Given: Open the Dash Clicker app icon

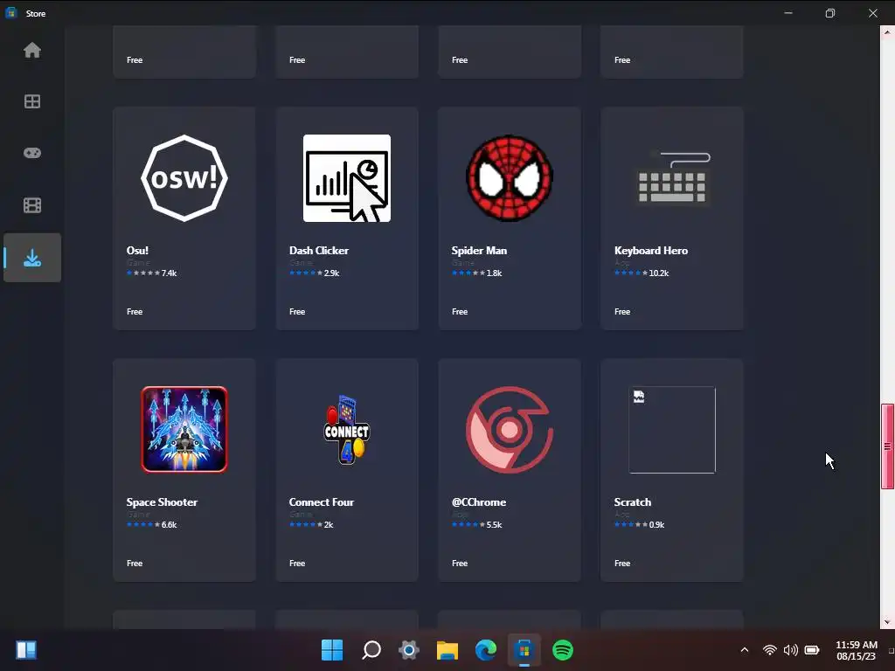Looking at the screenshot, I should coord(347,178).
